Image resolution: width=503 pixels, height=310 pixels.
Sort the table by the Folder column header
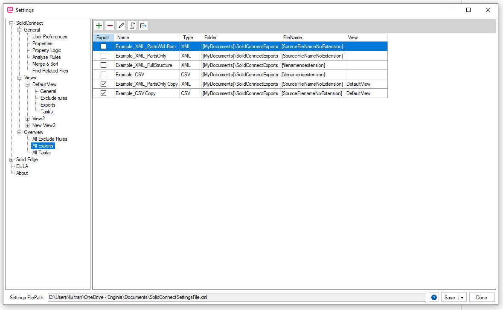click(240, 38)
